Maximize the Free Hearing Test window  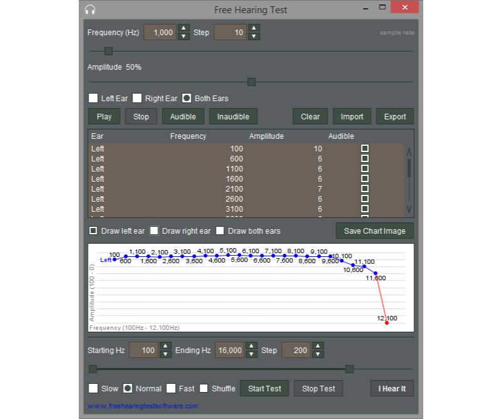click(382, 7)
